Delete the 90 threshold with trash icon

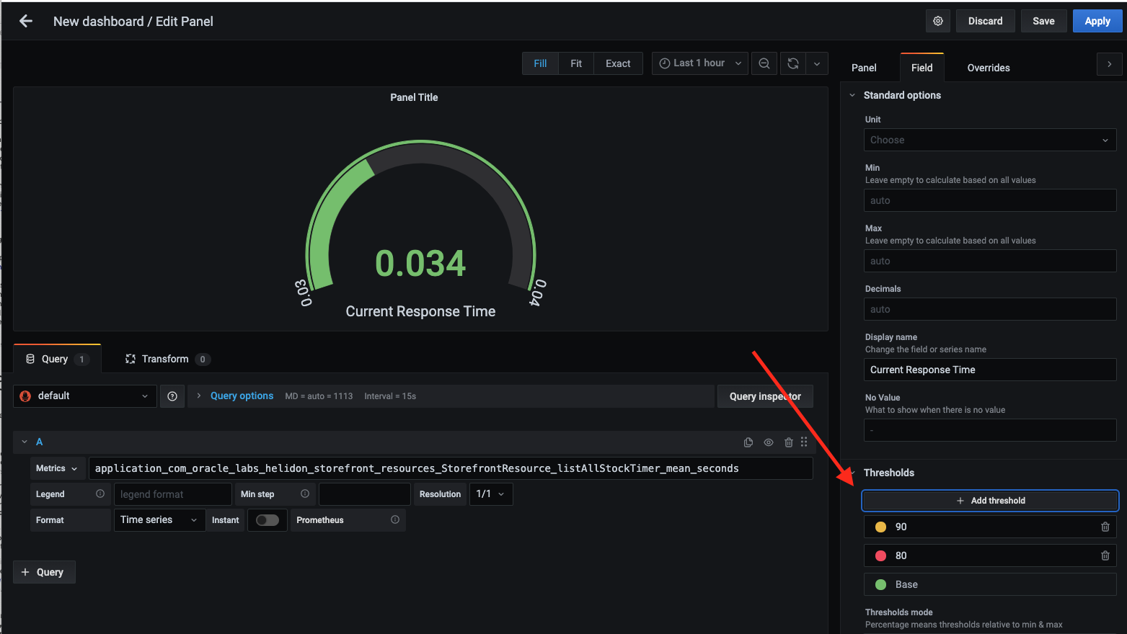(x=1105, y=527)
